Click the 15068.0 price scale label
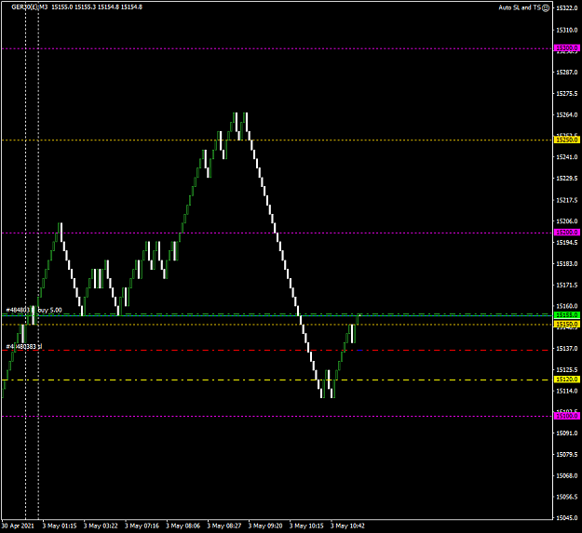 [567, 475]
